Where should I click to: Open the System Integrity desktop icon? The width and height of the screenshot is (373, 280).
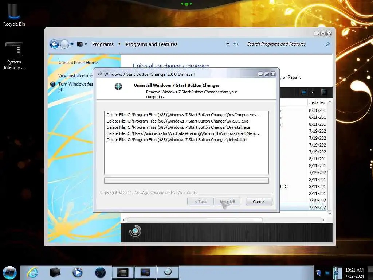[x=14, y=56]
